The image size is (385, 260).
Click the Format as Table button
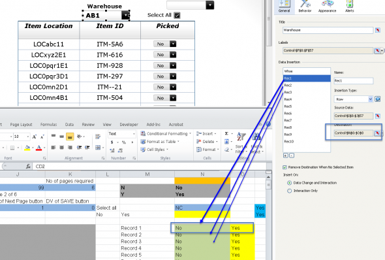[160, 142]
